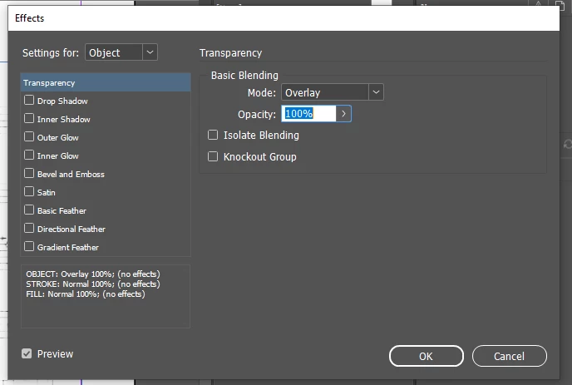
Task: Click the STROKE: Normal 100% summary line
Action: pyautogui.click(x=93, y=284)
